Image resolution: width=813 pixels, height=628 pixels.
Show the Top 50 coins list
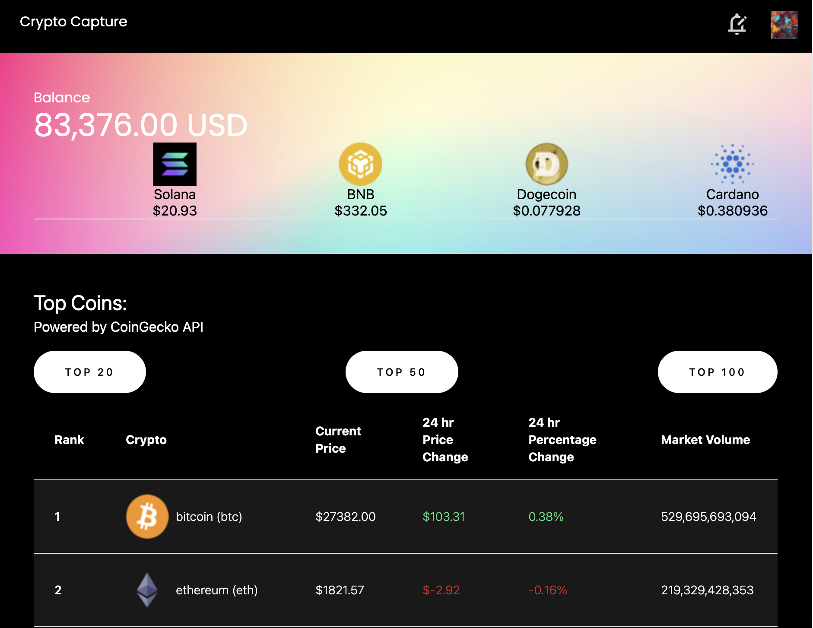click(401, 371)
